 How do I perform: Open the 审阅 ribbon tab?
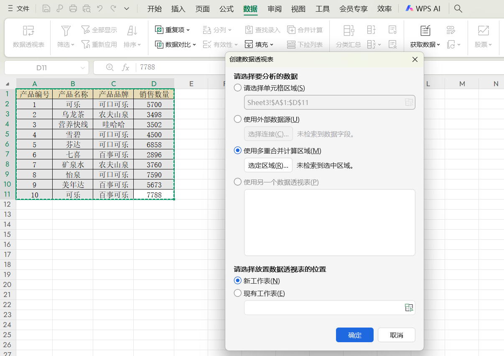pyautogui.click(x=274, y=8)
